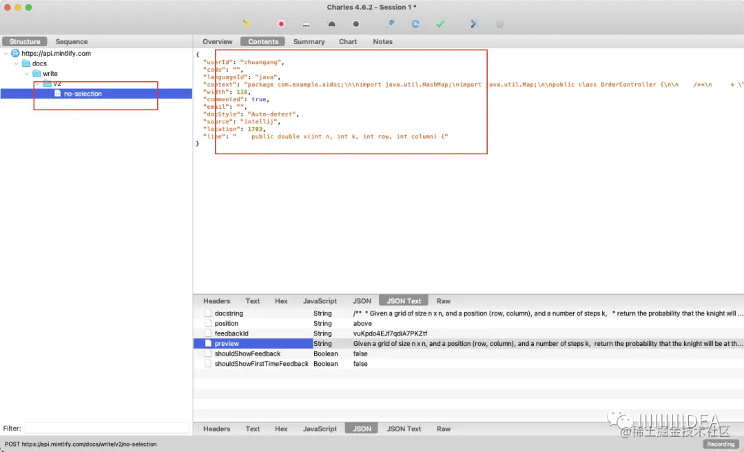This screenshot has width=744, height=452.
Task: Clear the session with the broom icon
Action: point(246,23)
